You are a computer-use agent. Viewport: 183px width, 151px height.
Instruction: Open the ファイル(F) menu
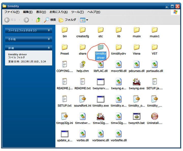[12, 12]
